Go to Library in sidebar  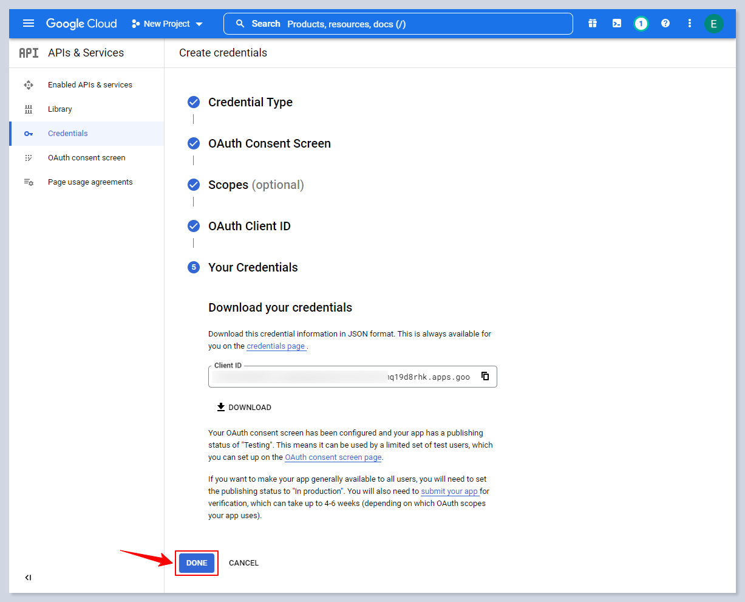87,109
